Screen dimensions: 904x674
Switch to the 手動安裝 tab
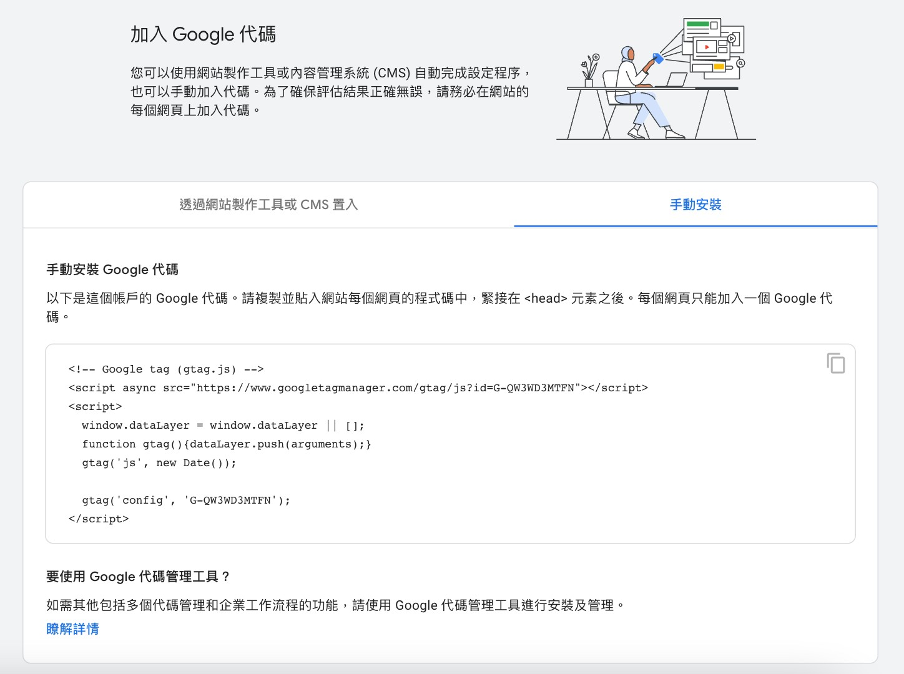(695, 205)
